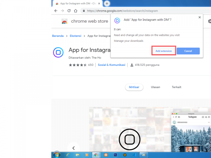Open Photoshop from the taskbar

pos(115,155)
